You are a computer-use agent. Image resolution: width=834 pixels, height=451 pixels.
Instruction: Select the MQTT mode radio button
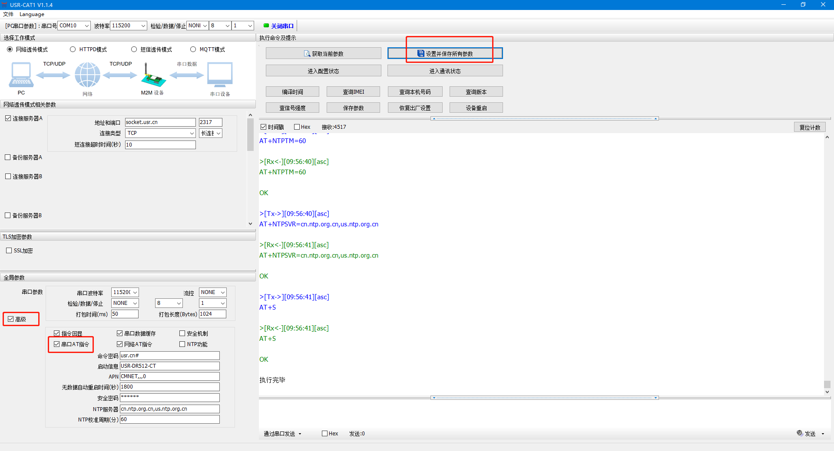pos(193,49)
